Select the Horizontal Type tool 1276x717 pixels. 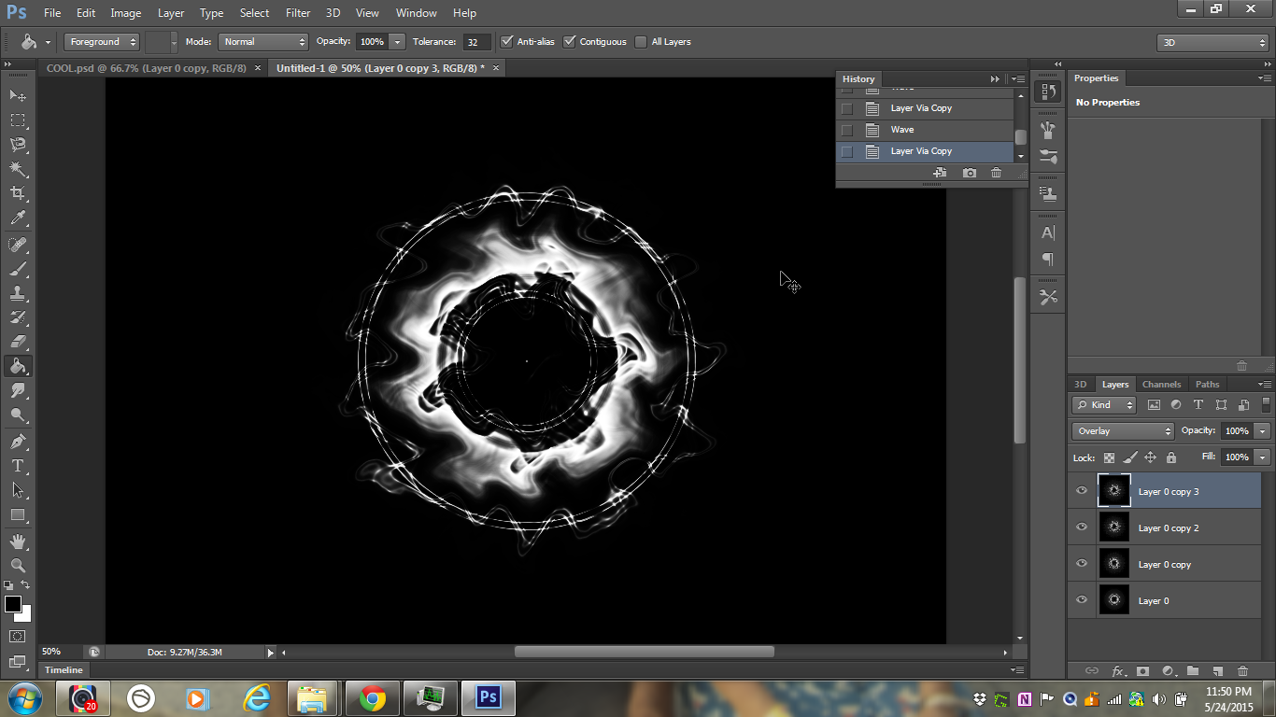tap(18, 465)
